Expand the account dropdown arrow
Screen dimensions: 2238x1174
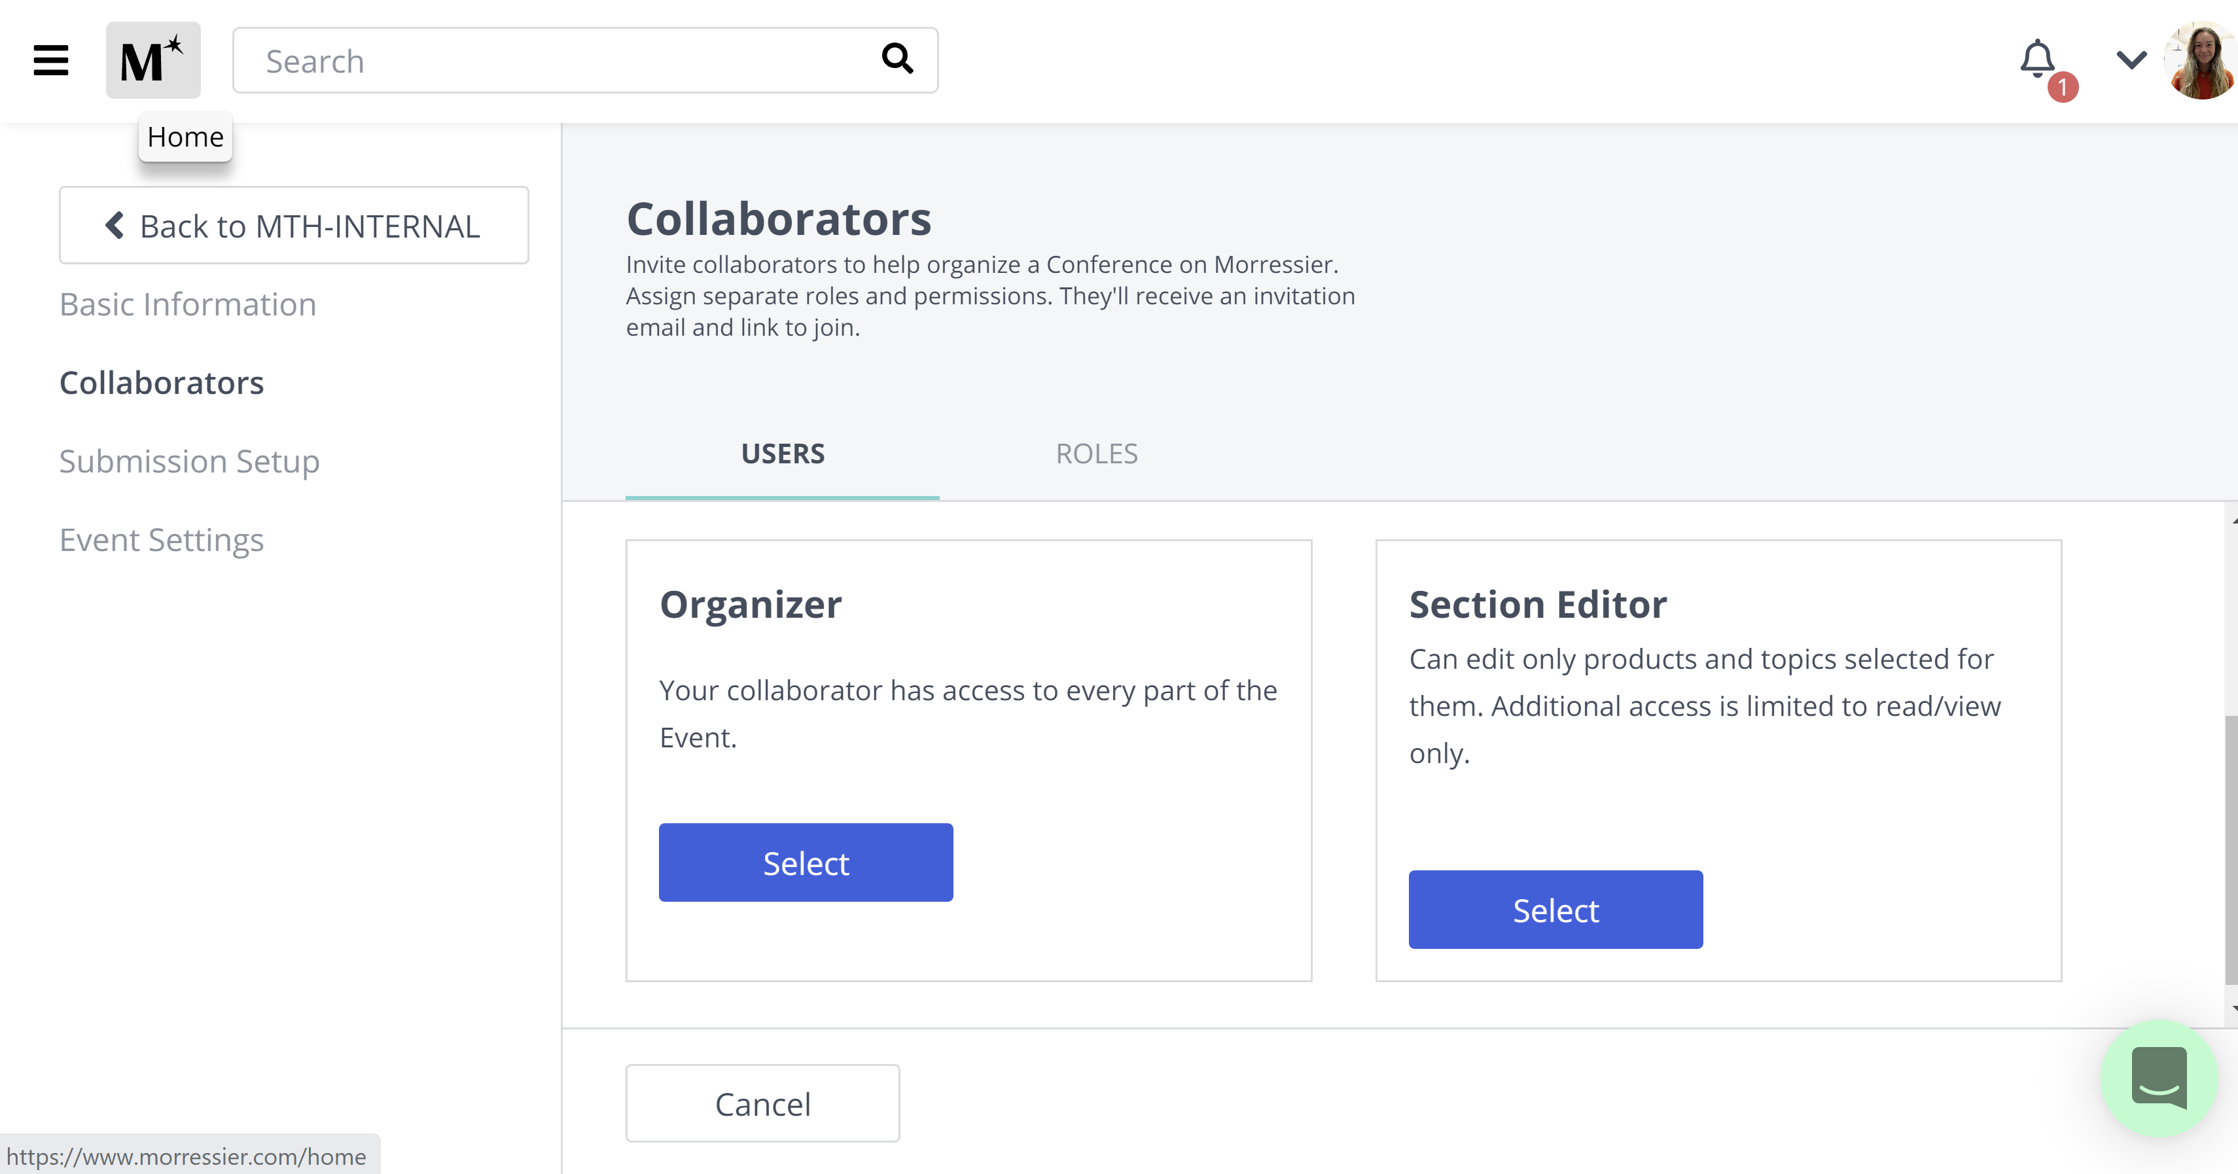2131,60
